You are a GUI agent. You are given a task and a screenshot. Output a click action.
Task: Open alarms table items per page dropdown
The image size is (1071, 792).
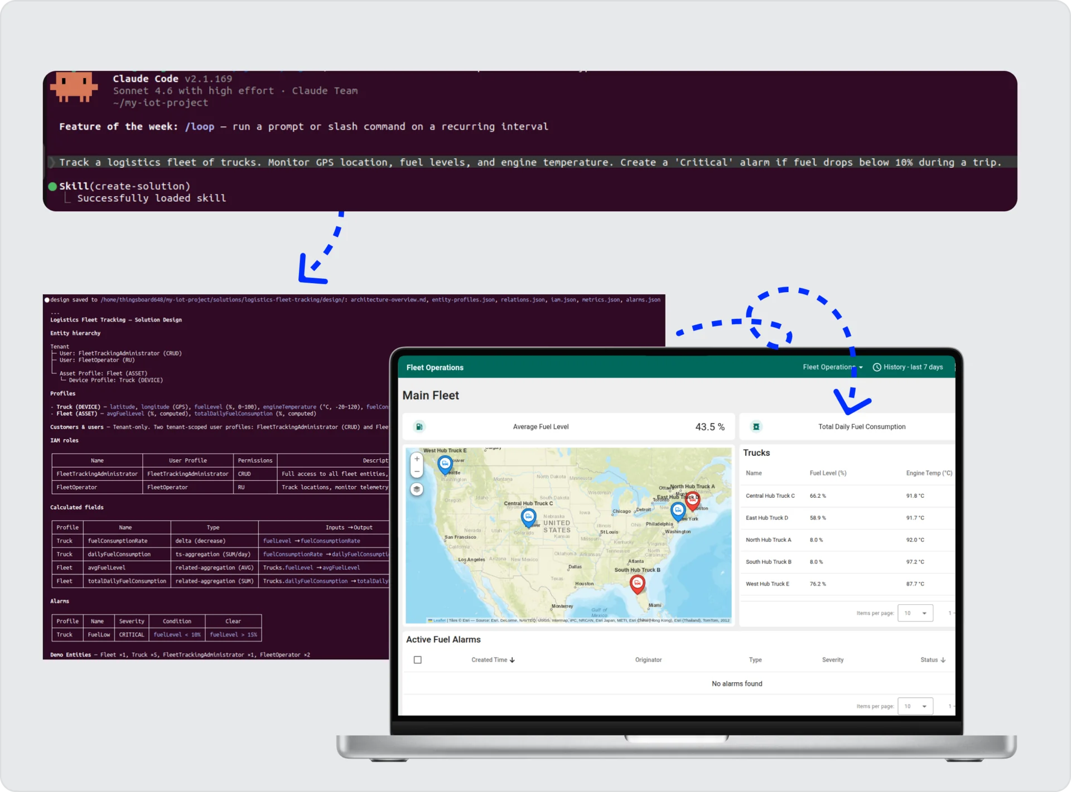point(915,706)
